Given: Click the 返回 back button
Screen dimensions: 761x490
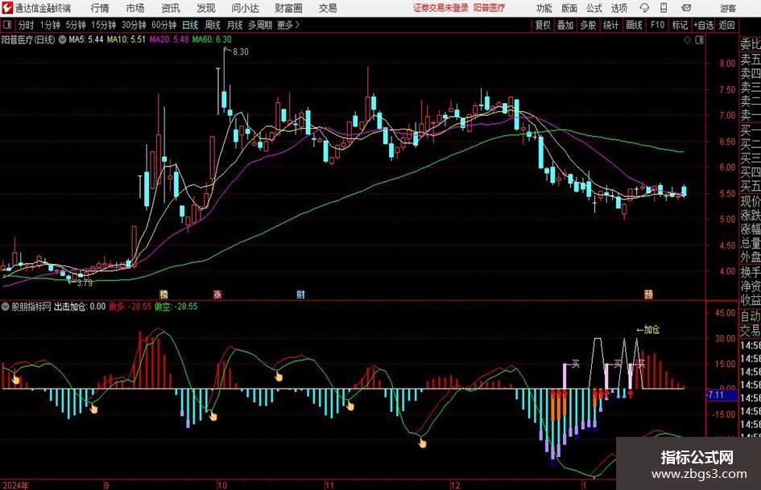Looking at the screenshot, I should coord(726,25).
